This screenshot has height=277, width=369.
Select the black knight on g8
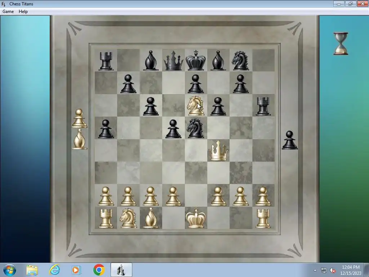coord(240,61)
